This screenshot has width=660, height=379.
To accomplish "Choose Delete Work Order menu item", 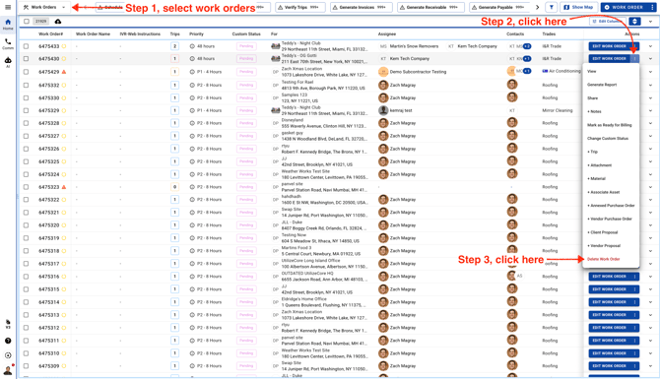I will tap(611, 259).
